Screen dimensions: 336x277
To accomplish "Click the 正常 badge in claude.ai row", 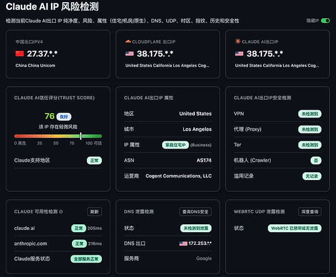I will click(x=79, y=228).
